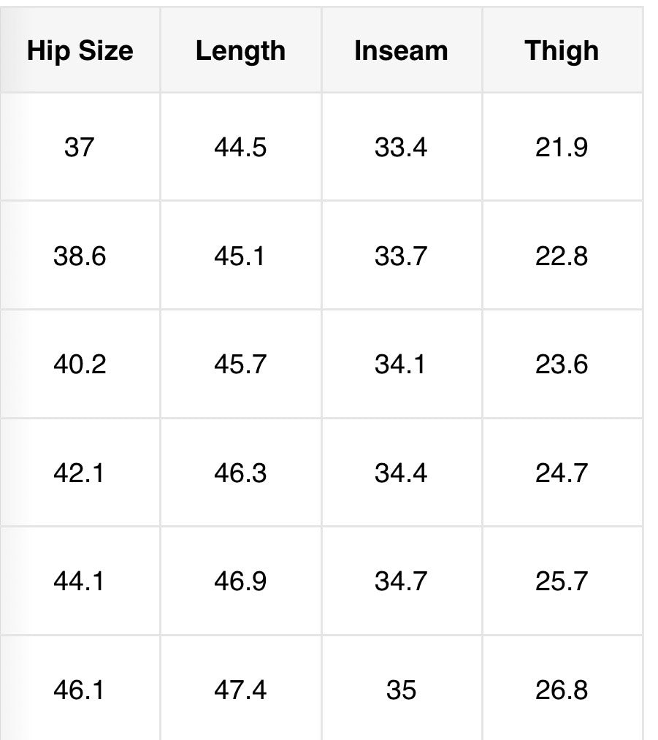Select the hip size 38.6 cell
The height and width of the screenshot is (740, 658).
(x=80, y=256)
